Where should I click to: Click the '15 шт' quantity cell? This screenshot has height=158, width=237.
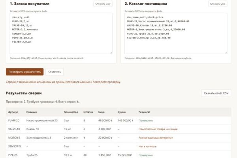click(67, 129)
